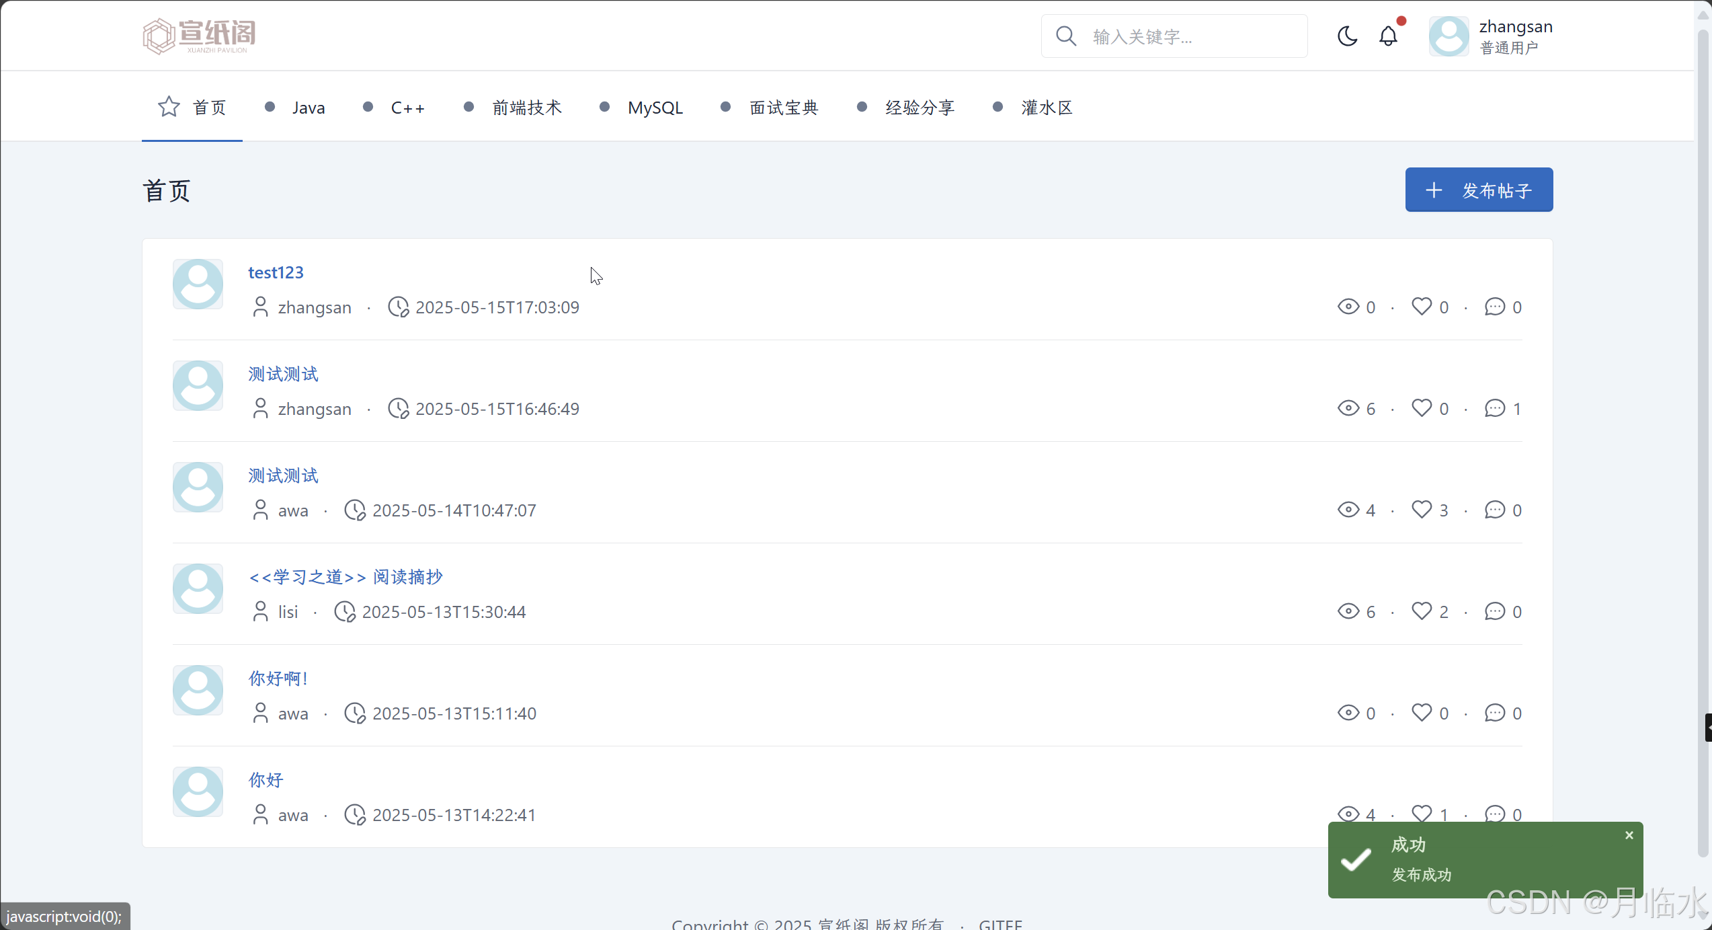Open the <<学习之道>> 阅读摘抄 post
The image size is (1712, 930).
pos(345,577)
